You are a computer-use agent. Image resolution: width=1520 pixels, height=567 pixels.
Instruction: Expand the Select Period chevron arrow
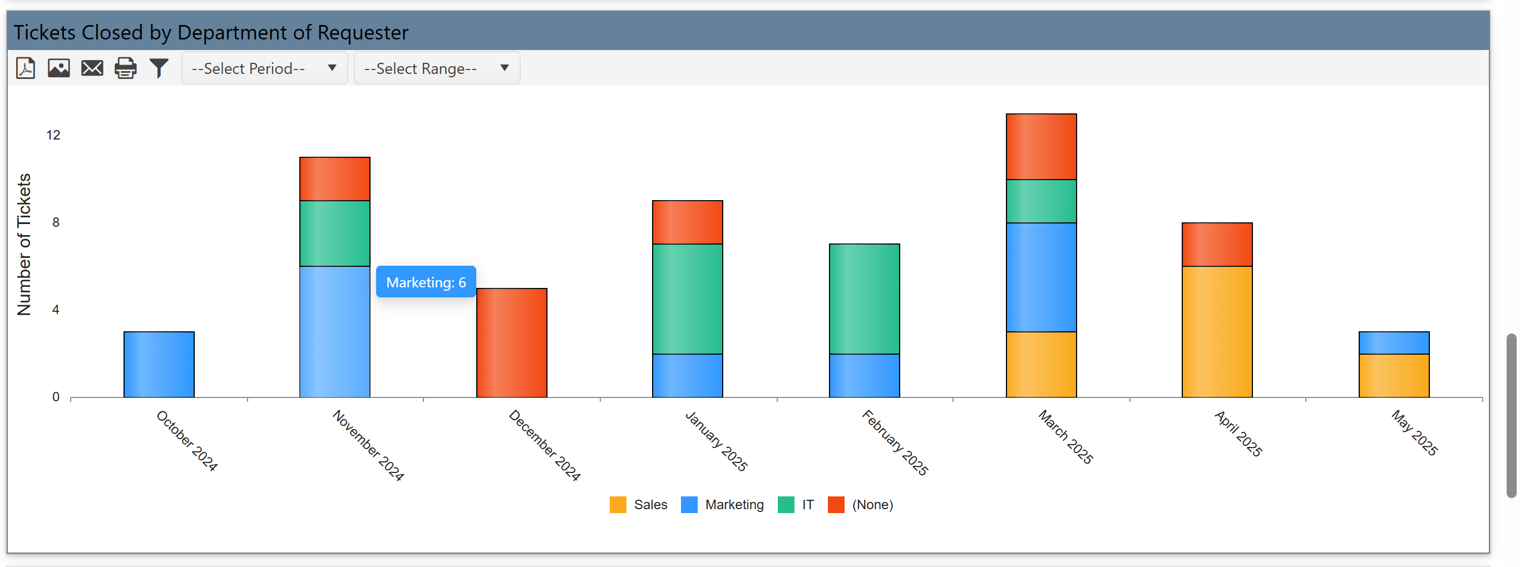332,68
